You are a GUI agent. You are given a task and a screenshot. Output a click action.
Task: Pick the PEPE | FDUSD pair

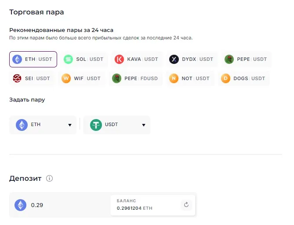coord(135,78)
